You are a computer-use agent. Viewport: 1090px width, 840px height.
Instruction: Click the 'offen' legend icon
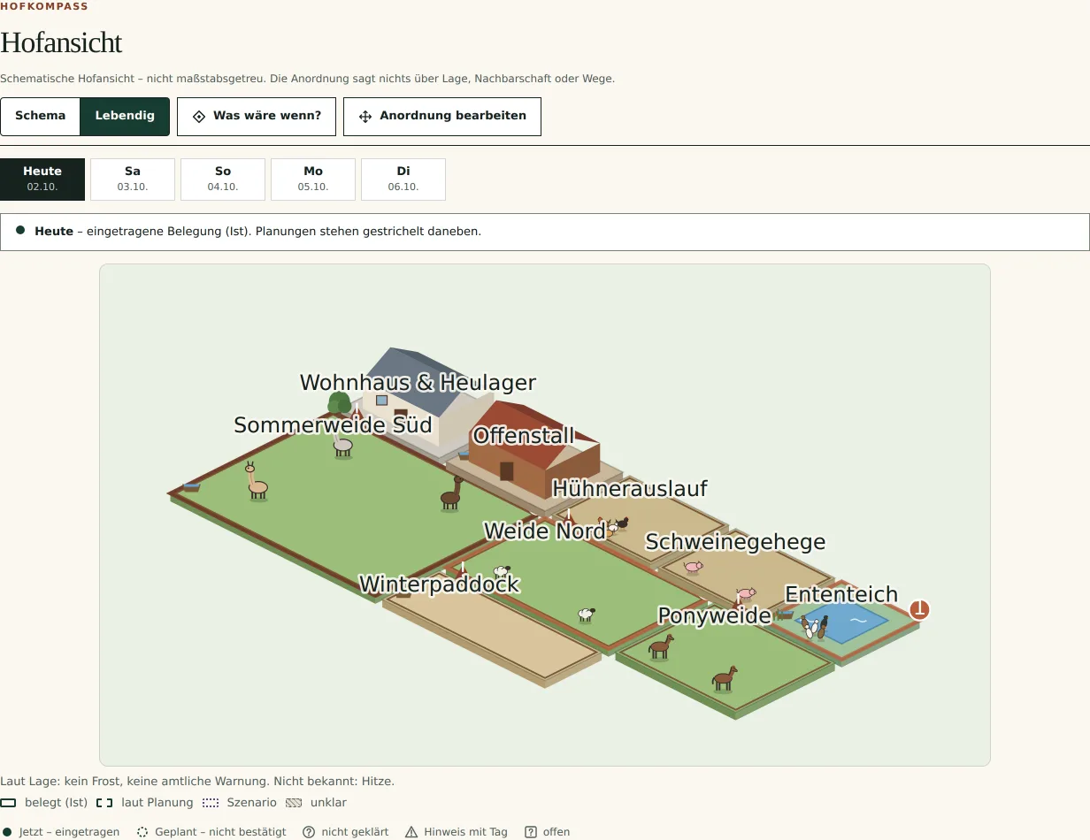click(531, 832)
